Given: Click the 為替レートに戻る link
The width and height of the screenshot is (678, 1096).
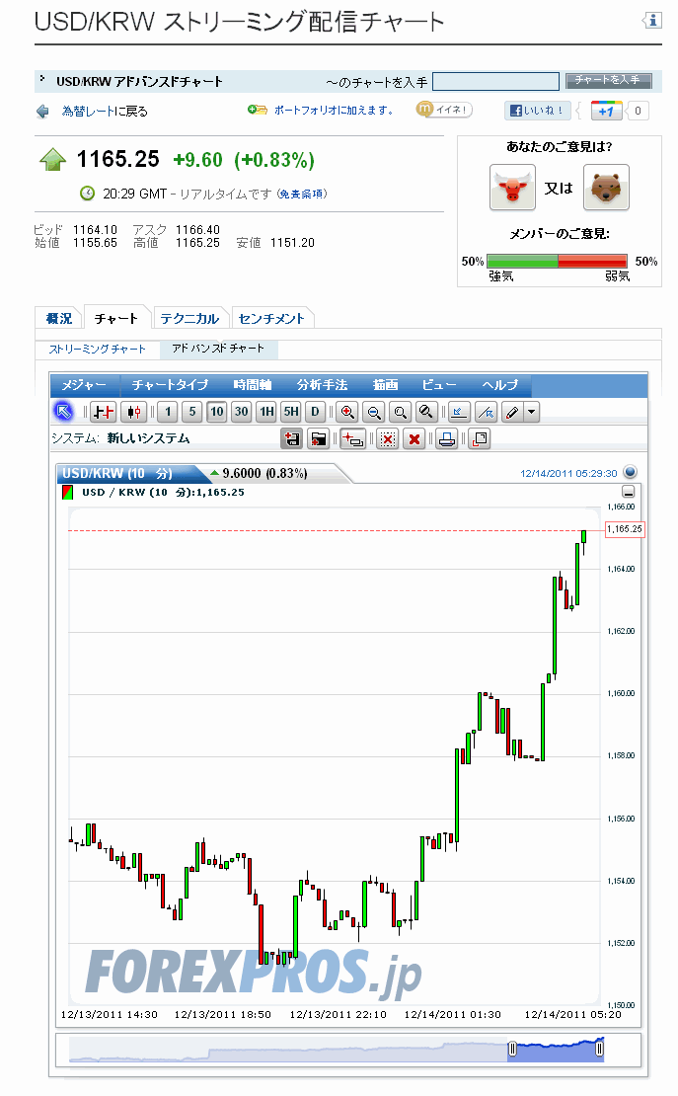Looking at the screenshot, I should pos(104,112).
